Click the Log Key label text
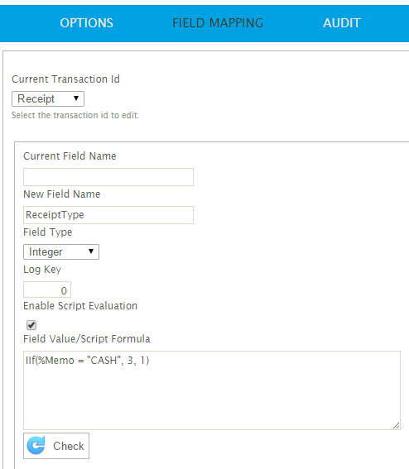409x469 pixels. click(x=42, y=270)
